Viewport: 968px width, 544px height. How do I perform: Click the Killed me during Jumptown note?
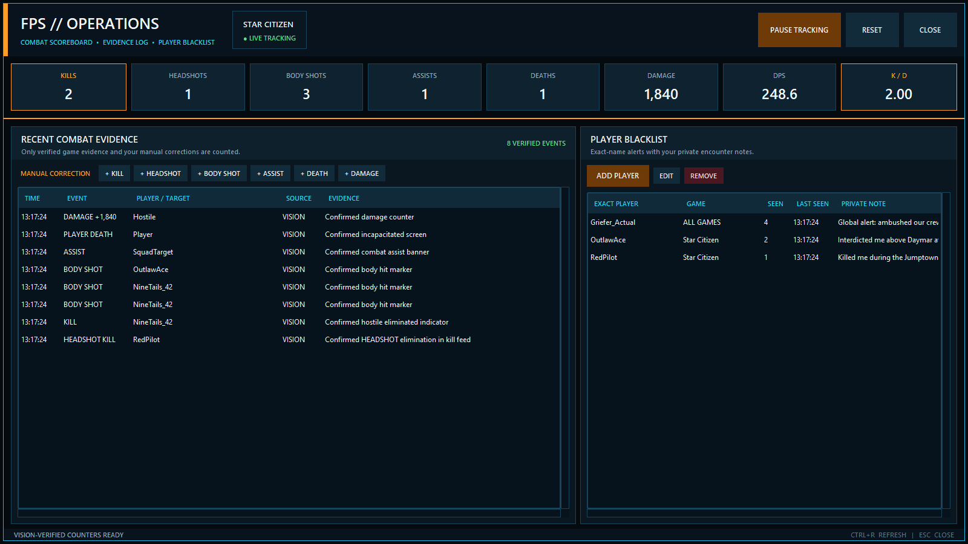[888, 257]
